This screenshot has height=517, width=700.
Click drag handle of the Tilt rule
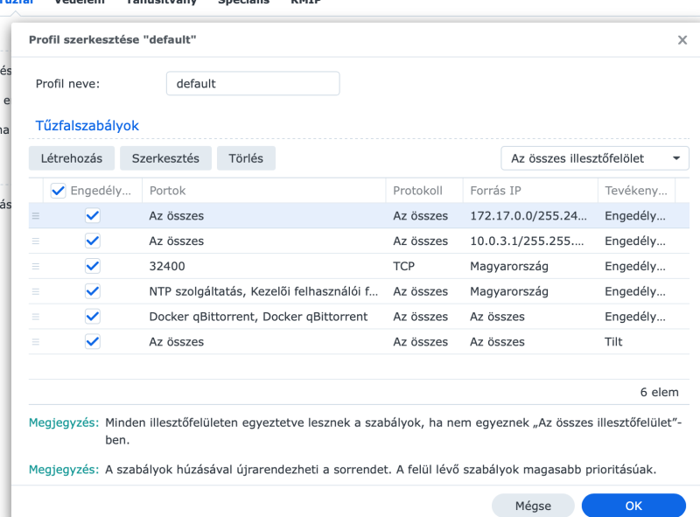(36, 342)
